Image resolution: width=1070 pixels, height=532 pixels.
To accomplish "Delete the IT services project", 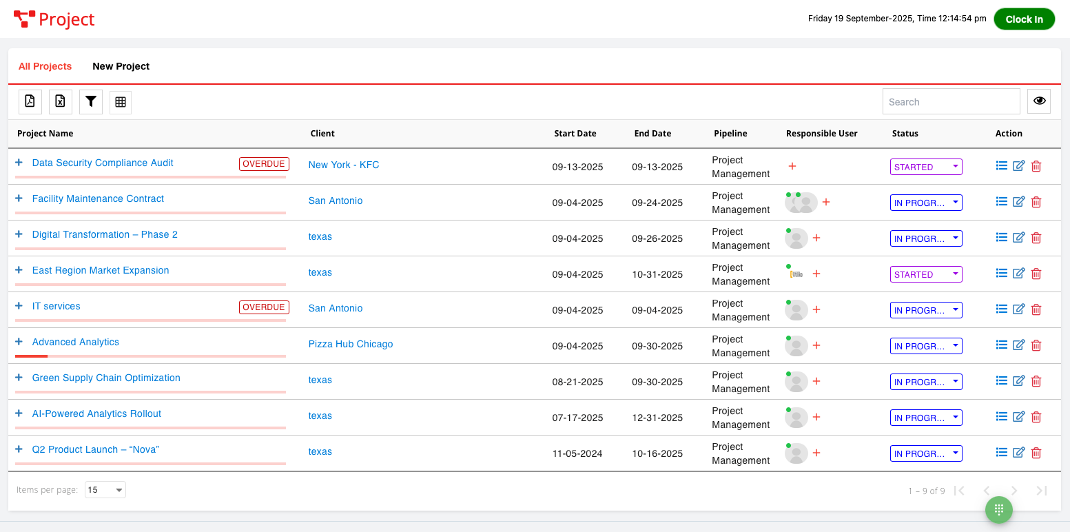I will [x=1036, y=309].
